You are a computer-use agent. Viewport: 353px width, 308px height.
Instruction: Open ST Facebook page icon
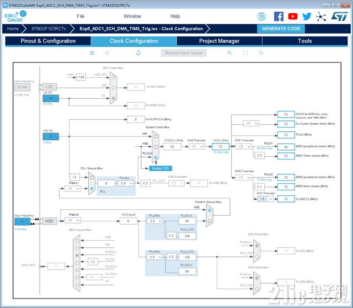click(279, 17)
